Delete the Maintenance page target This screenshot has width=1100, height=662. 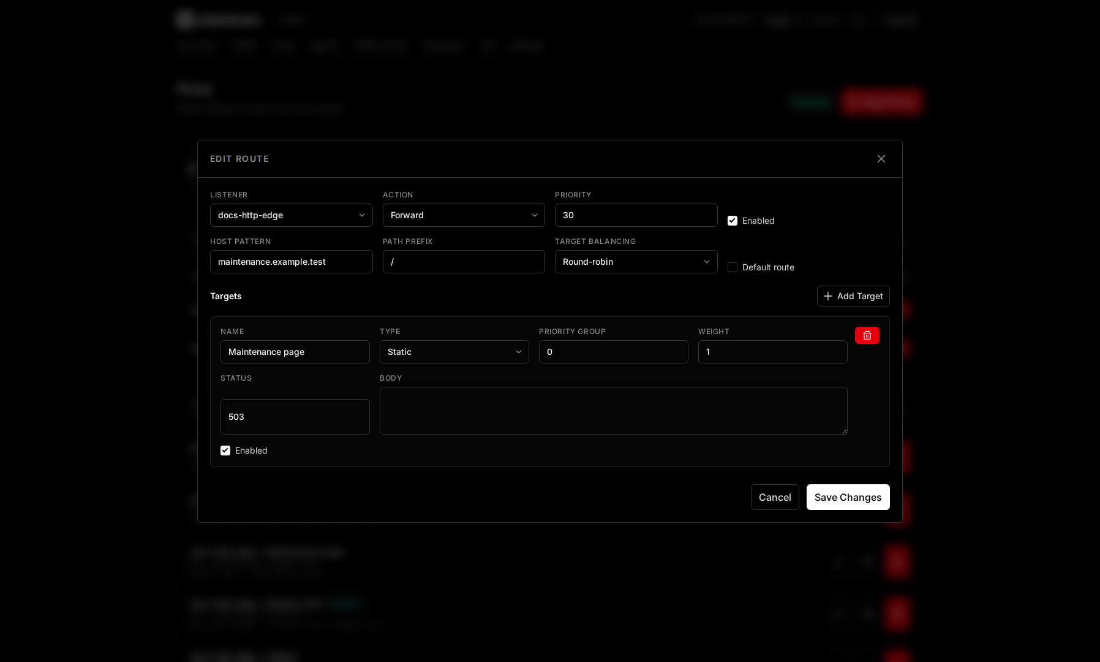(867, 335)
